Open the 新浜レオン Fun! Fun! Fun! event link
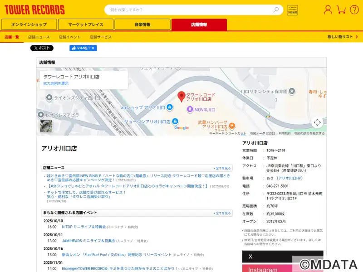The width and height of the screenshot is (363, 272). (117, 255)
